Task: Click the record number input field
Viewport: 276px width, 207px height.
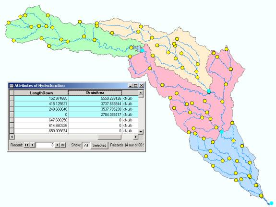Action: [x=45, y=145]
